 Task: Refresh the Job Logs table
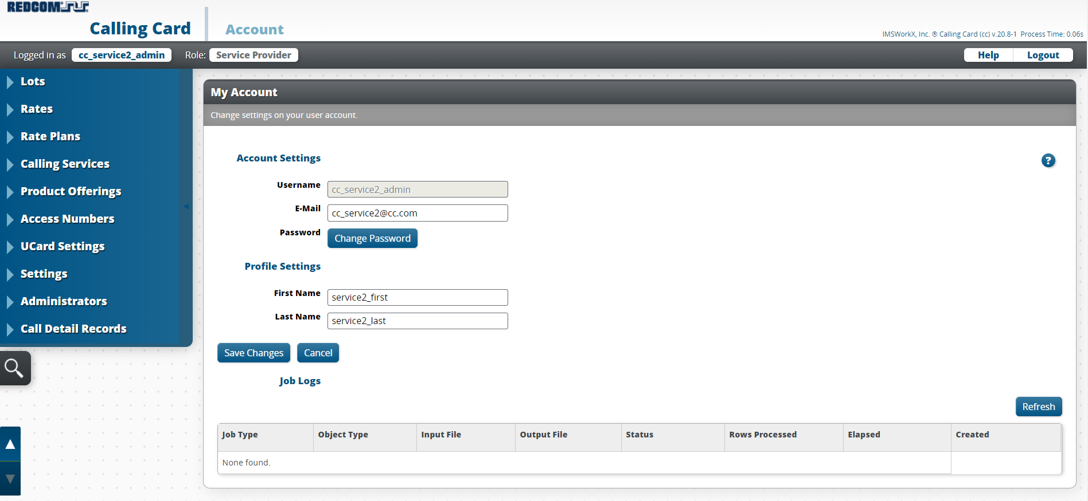click(1038, 407)
